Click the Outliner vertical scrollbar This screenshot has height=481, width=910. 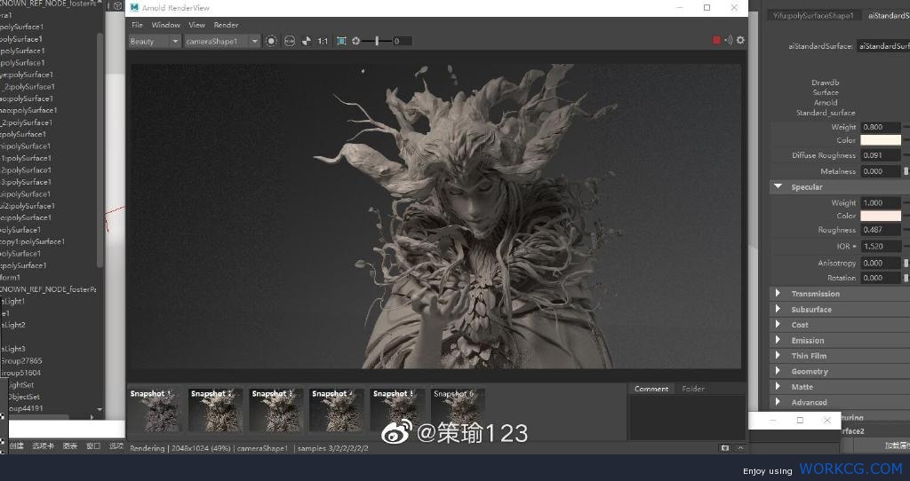100,149
